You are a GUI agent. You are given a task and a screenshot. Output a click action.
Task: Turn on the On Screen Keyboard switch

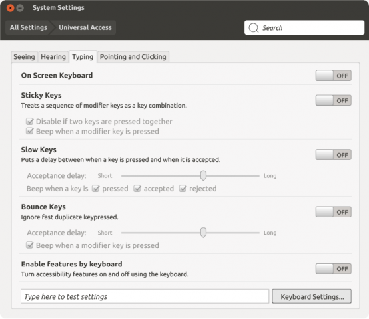click(x=333, y=76)
